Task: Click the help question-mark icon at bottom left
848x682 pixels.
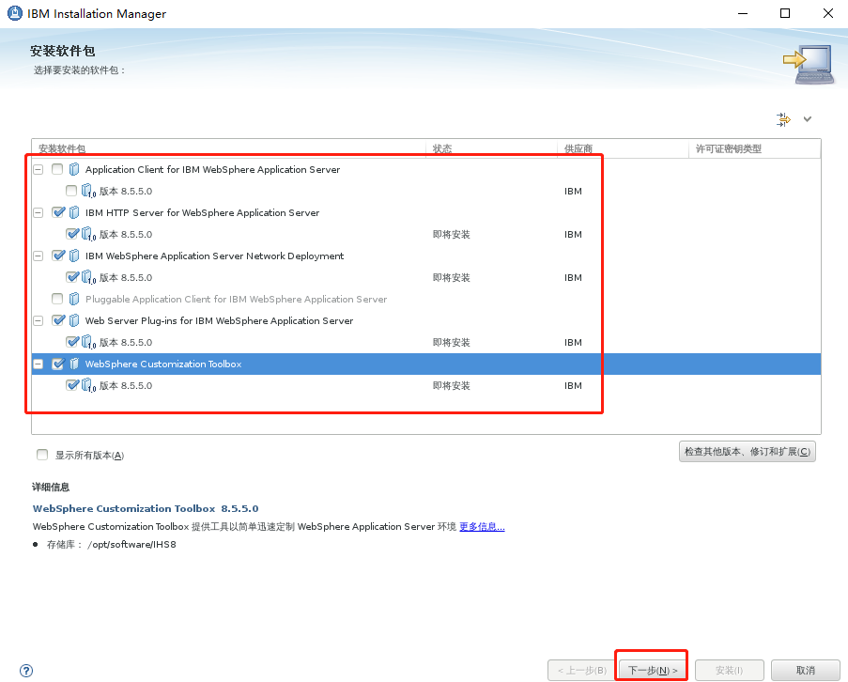Action: pos(26,671)
